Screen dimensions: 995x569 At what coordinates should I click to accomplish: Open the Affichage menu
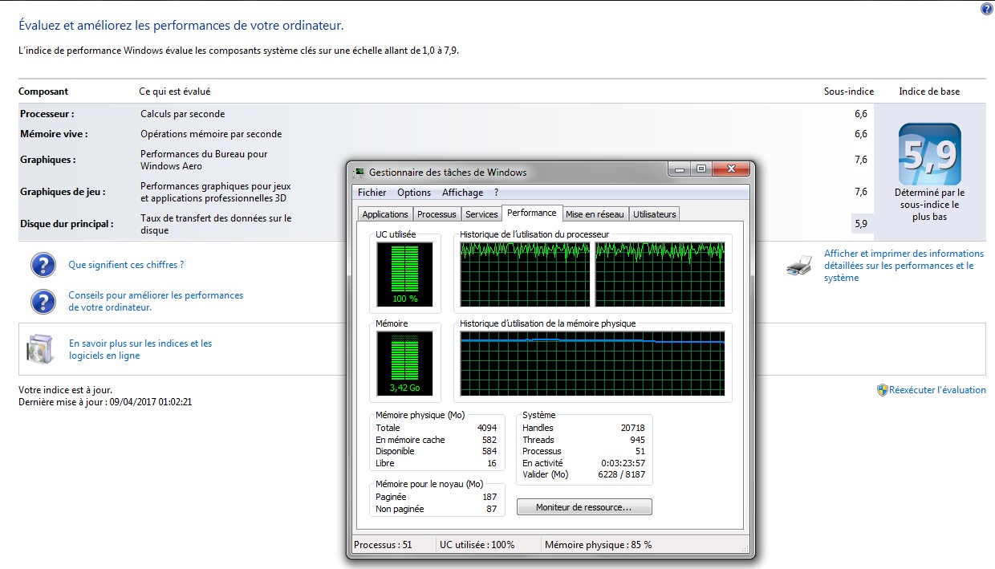click(x=462, y=193)
